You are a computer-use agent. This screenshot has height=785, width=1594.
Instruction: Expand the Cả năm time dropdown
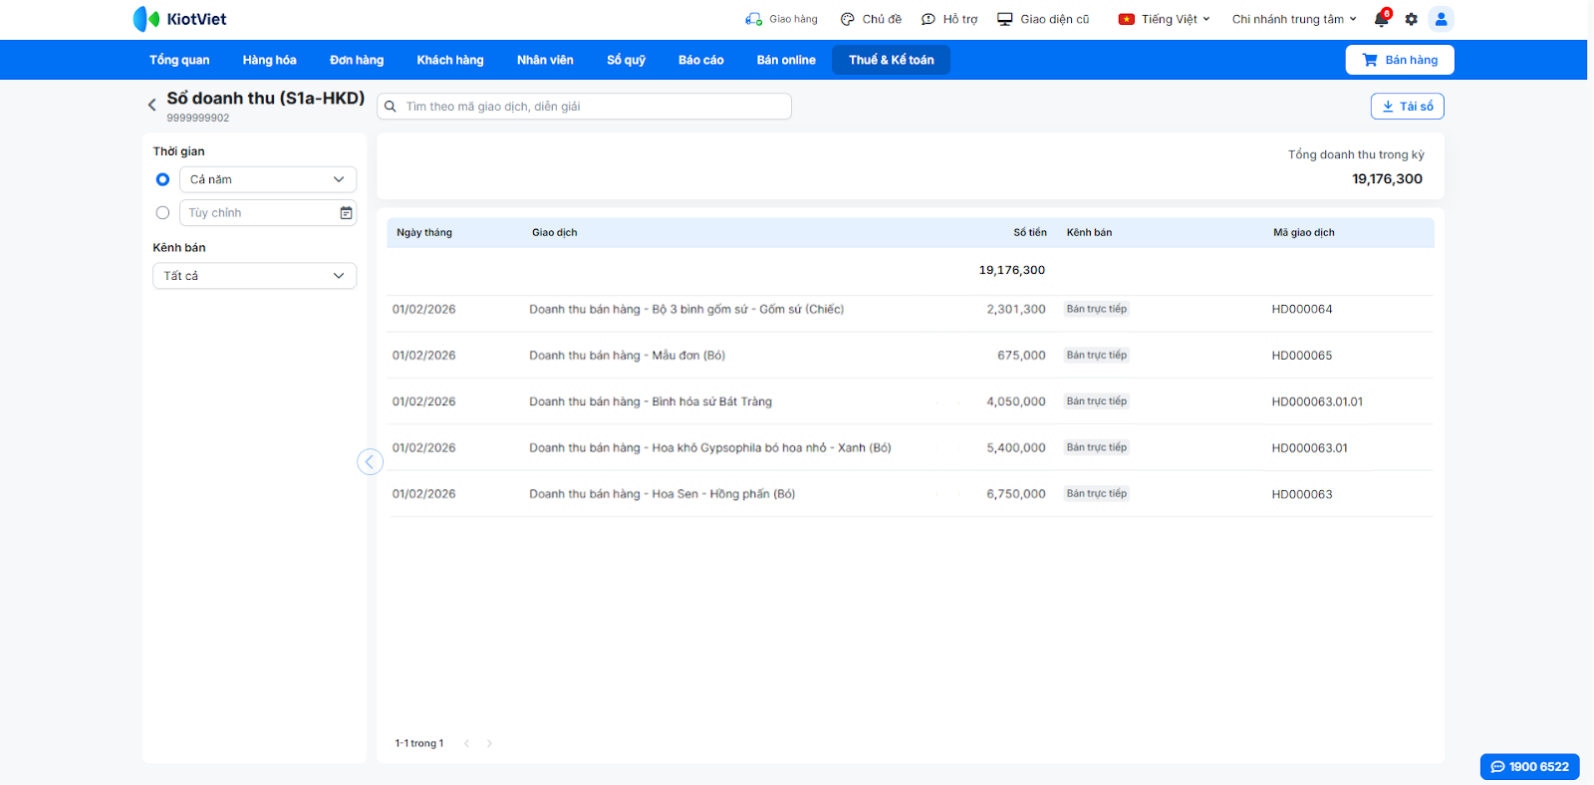point(267,179)
